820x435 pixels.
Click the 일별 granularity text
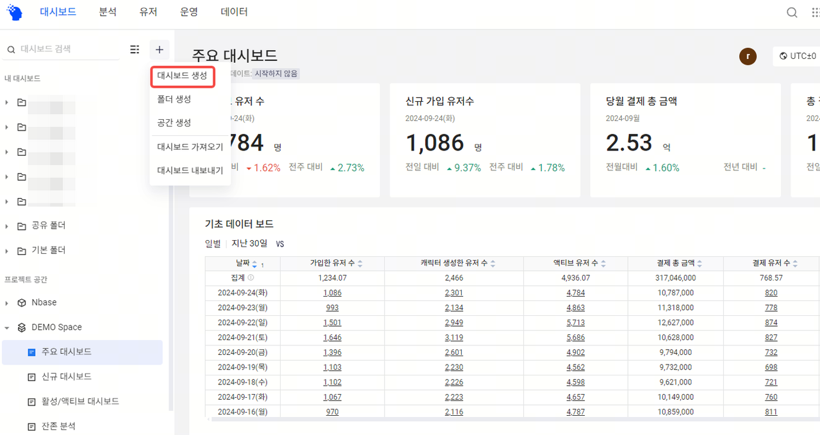point(213,243)
